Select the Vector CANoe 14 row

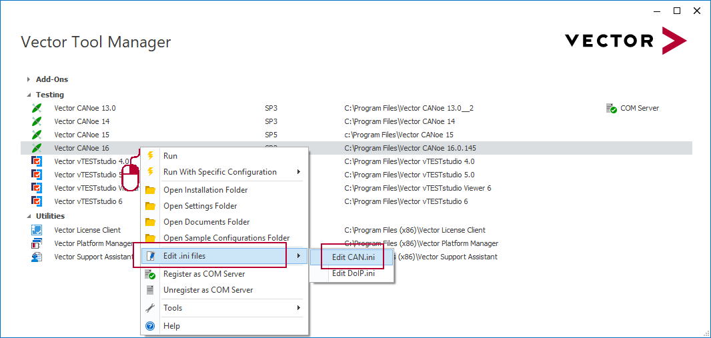(82, 121)
